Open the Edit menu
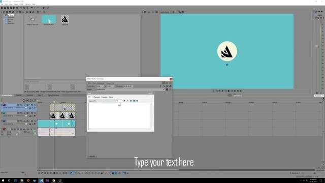This screenshot has height=183, width=325. pyautogui.click(x=6, y=4)
